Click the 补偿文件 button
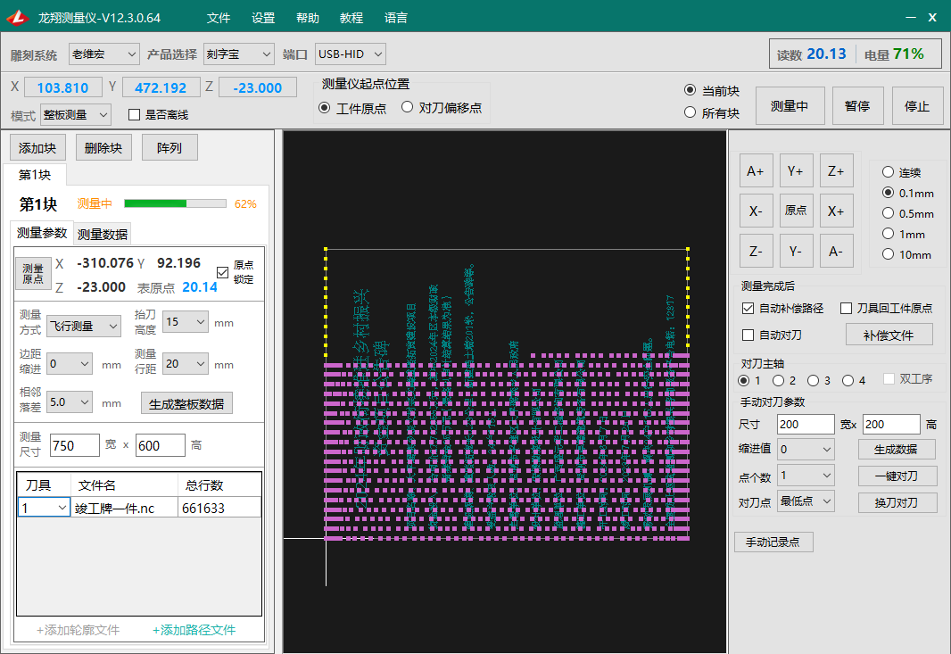Screen dimensions: 951x654 tap(889, 335)
